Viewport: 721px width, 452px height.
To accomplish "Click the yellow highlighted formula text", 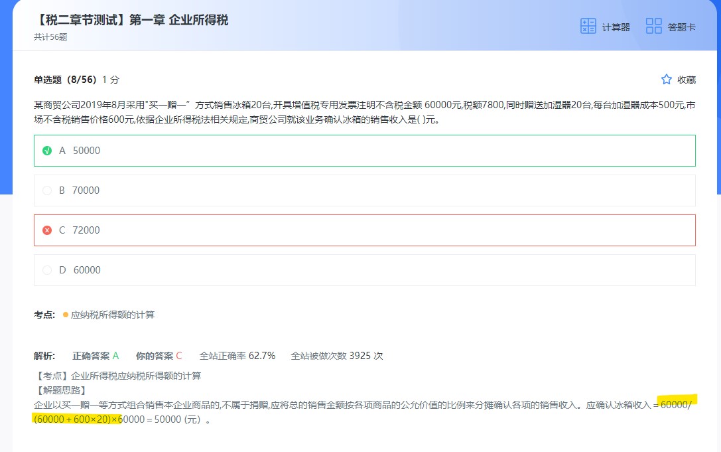I will coord(76,419).
